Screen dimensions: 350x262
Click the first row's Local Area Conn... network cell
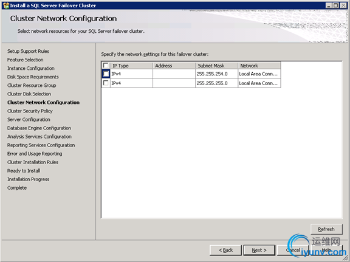click(x=259, y=74)
